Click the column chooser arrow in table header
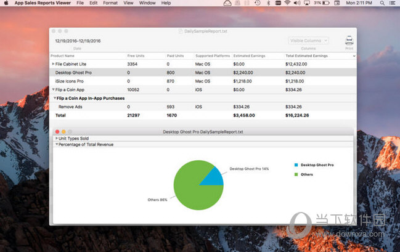The image size is (400, 252). click(x=354, y=56)
